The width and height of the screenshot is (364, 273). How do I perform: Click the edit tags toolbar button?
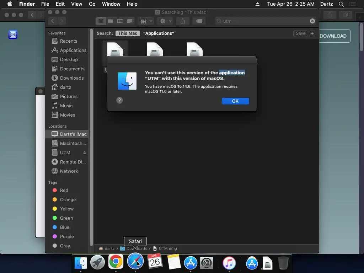(199, 21)
